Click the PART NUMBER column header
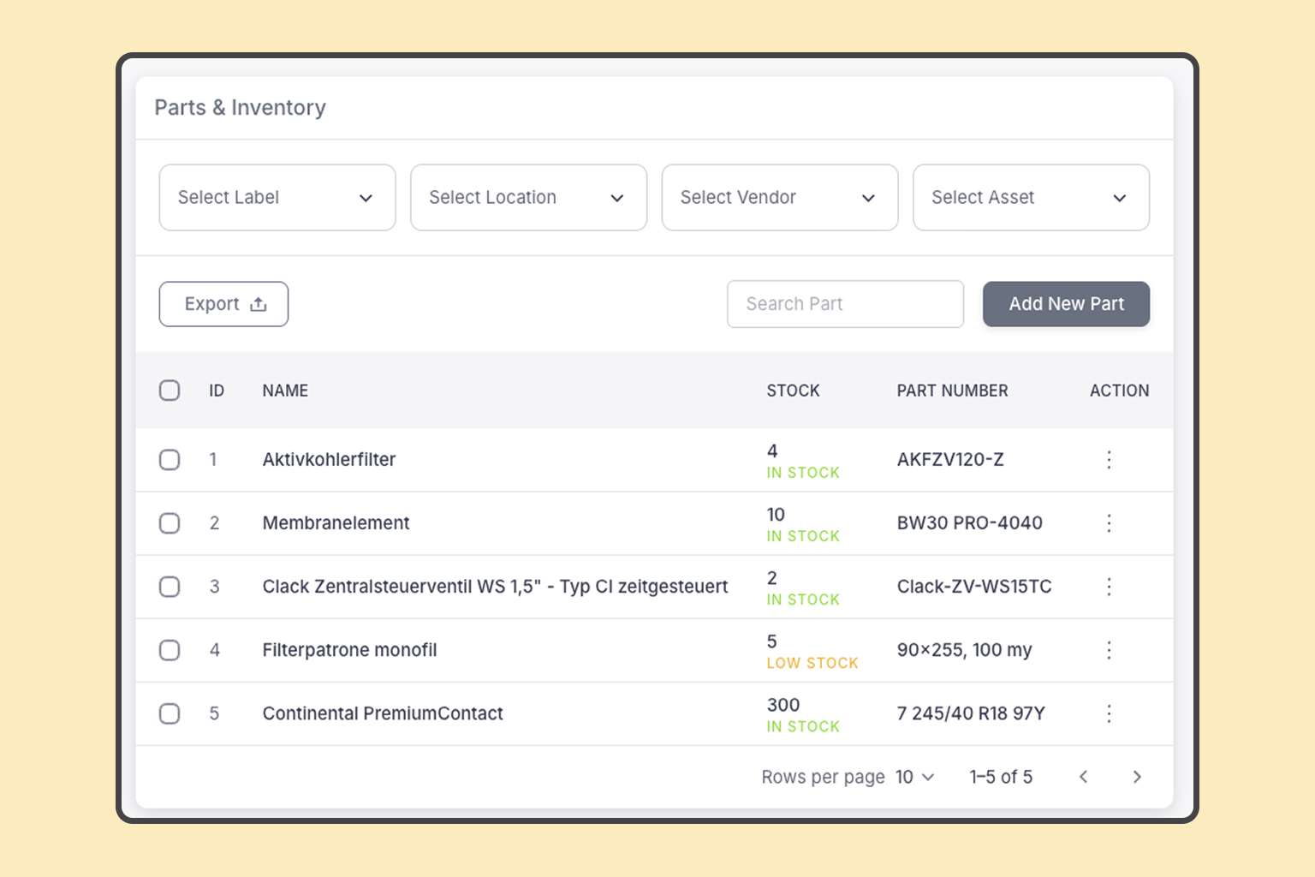 [x=952, y=391]
